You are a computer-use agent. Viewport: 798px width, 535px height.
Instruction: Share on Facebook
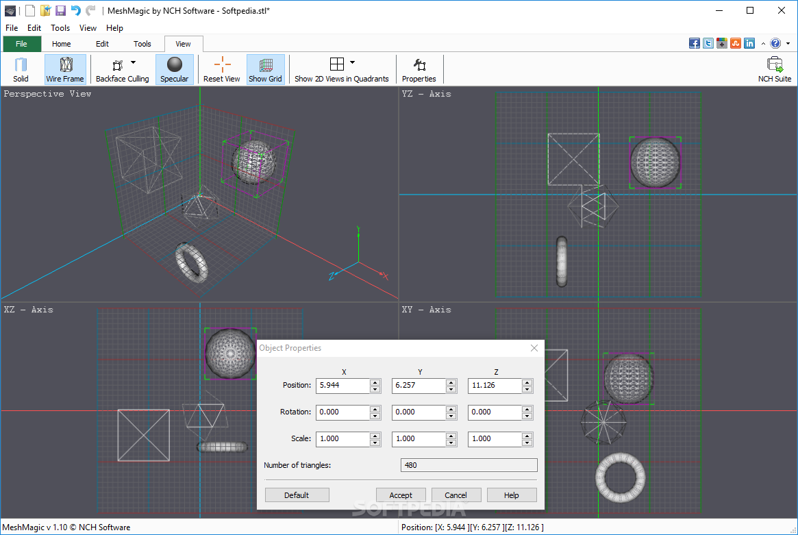pyautogui.click(x=695, y=43)
